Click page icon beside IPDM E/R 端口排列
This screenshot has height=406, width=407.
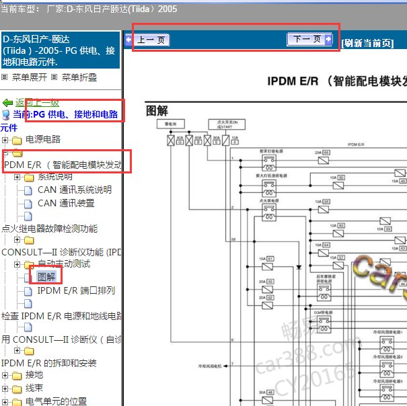pos(28,291)
